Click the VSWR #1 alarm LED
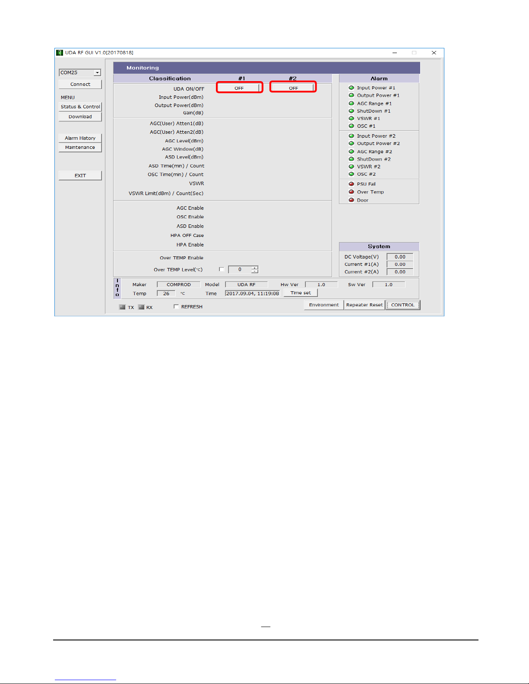 click(x=351, y=118)
